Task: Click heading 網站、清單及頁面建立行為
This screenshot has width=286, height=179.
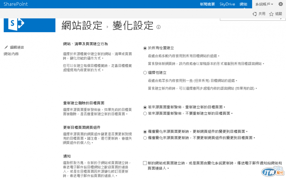Action: pyautogui.click(x=85, y=44)
